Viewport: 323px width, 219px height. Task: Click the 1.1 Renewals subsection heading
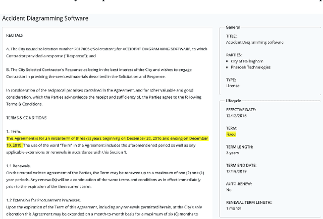point(19,165)
